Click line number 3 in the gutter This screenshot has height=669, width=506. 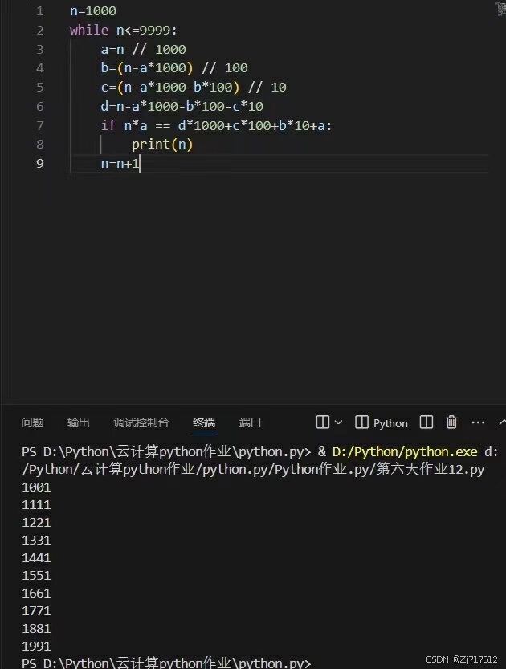[40, 50]
